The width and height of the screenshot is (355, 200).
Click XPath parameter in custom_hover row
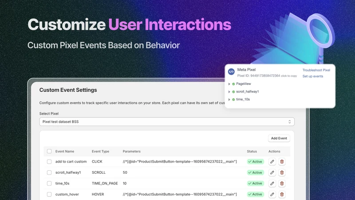[x=180, y=194]
